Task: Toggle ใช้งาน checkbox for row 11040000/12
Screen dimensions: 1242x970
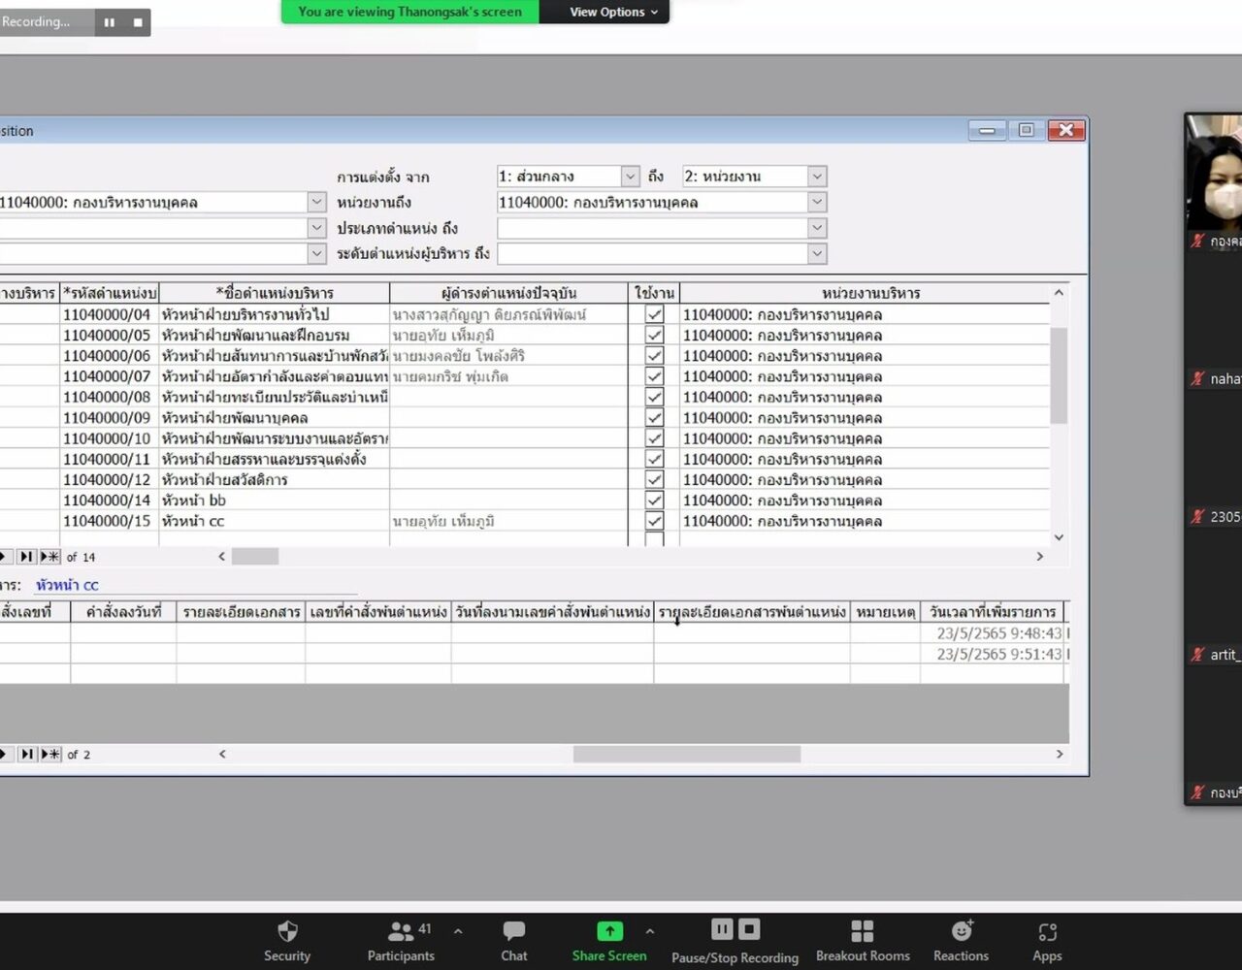Action: (x=655, y=479)
